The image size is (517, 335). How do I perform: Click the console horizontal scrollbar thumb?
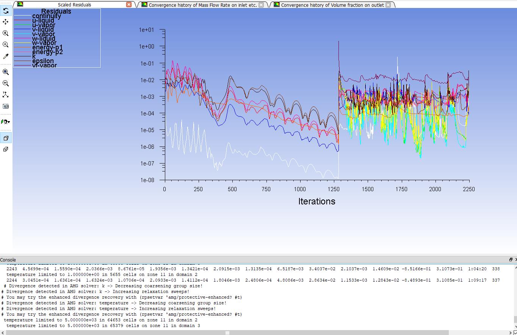pyautogui.click(x=227, y=333)
